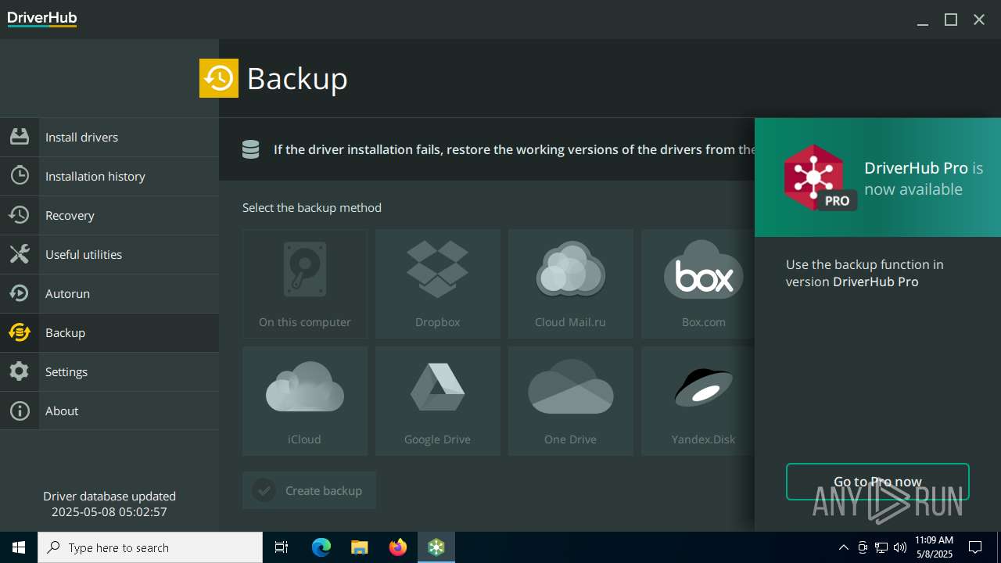Viewport: 1001px width, 563px height.
Task: Choose Google Drive backup method
Action: click(438, 401)
